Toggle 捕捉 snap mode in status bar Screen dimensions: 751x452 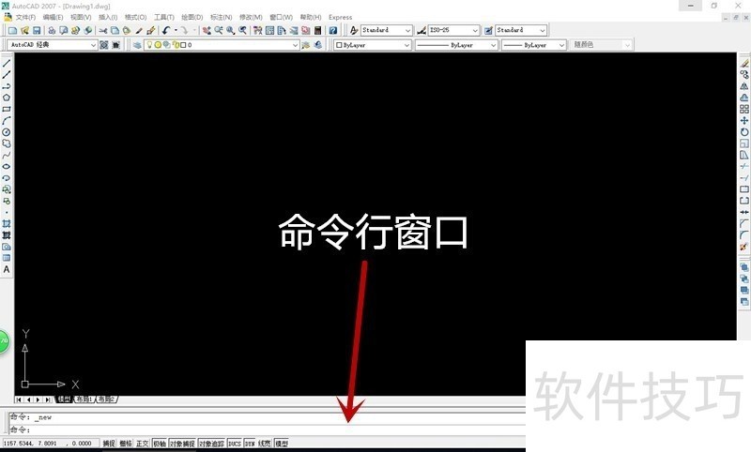tap(109, 444)
